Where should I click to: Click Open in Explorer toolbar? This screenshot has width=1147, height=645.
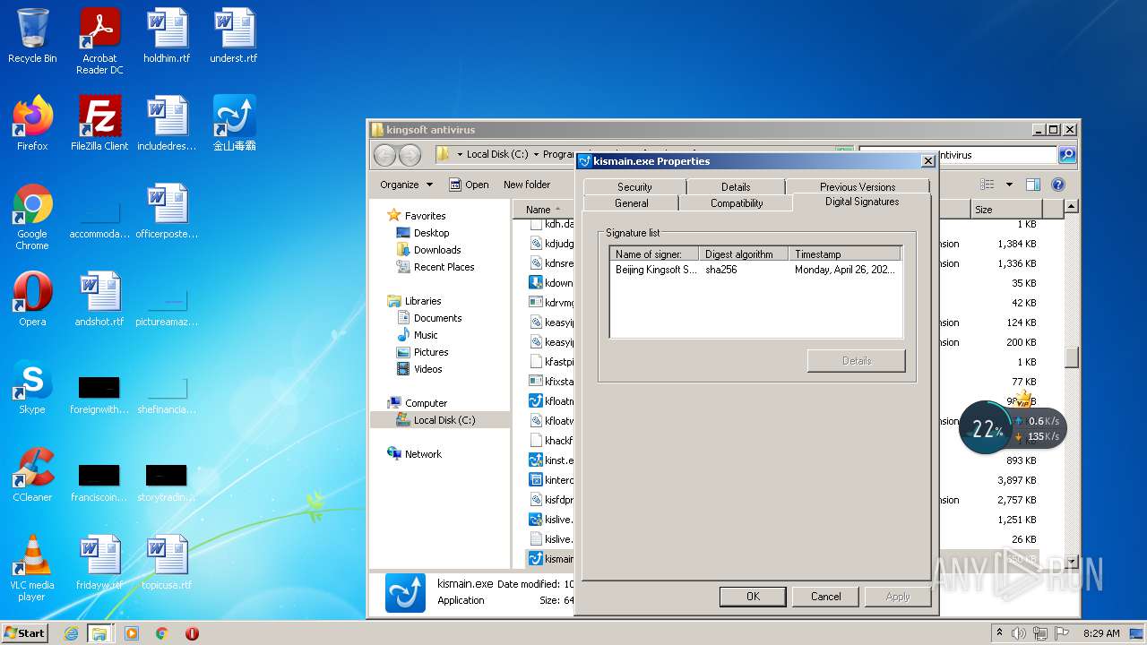469,185
